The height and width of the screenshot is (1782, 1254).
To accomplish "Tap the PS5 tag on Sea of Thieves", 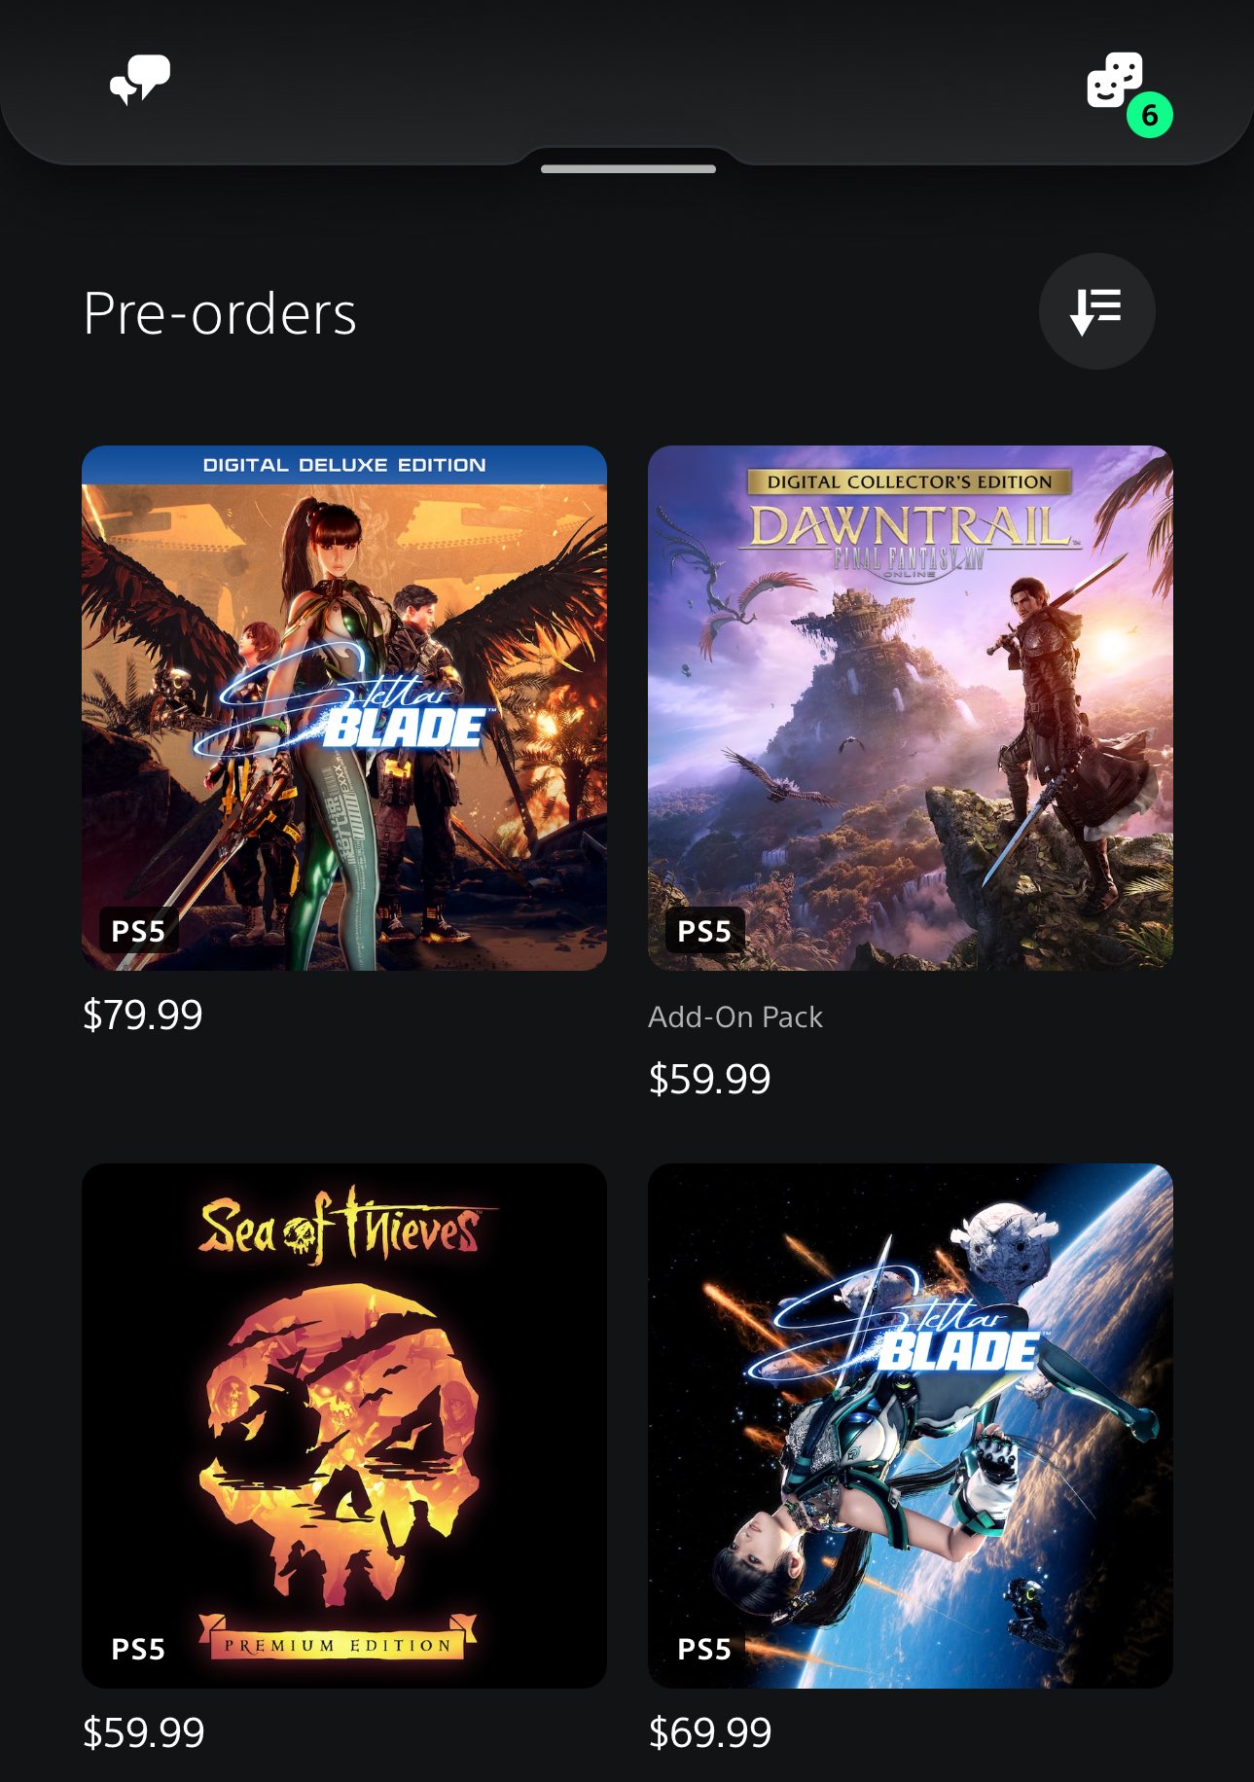I will coord(138,1649).
